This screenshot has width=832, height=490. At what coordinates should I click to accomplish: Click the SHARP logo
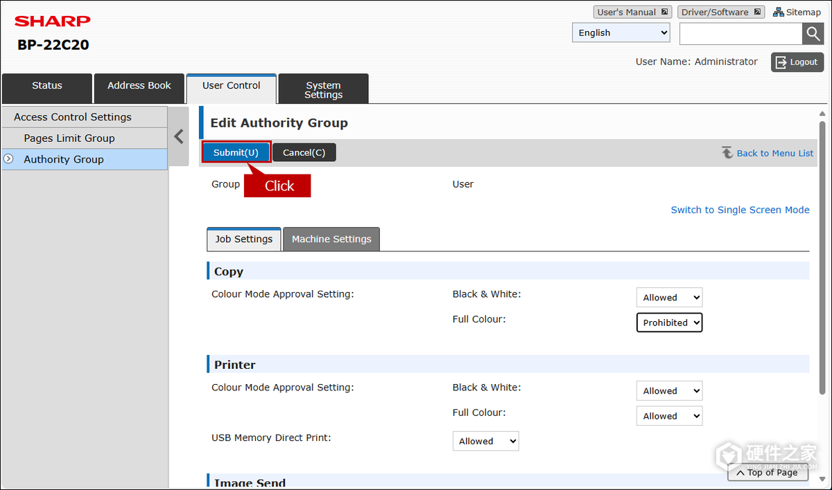click(x=53, y=21)
